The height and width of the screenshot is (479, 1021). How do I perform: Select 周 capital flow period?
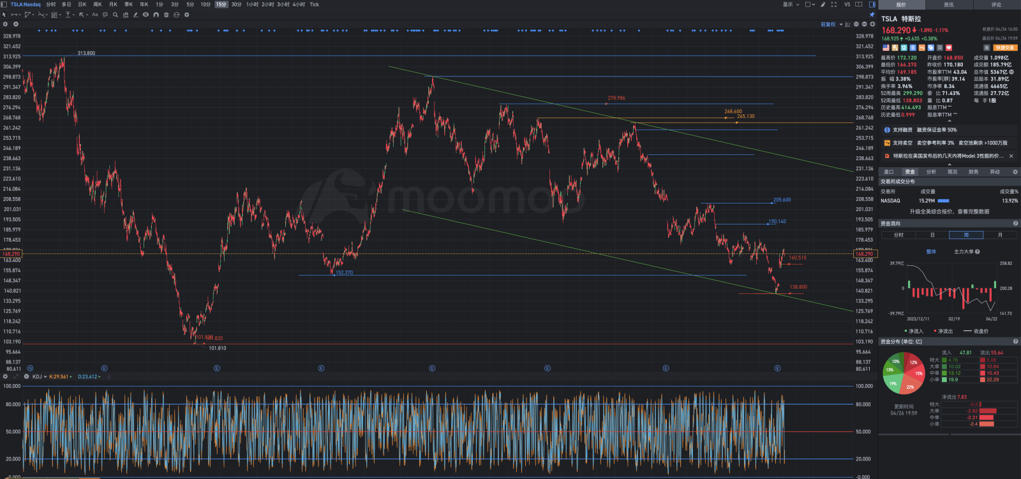pyautogui.click(x=966, y=235)
